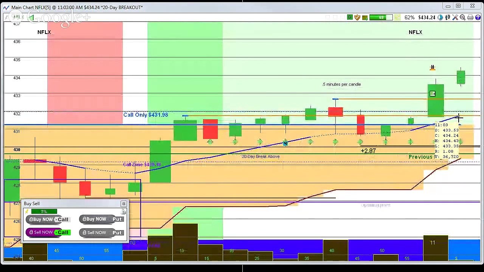Click the NFLX symbol field in toolbar
Screen dimensions: 484x272
tap(19, 17)
